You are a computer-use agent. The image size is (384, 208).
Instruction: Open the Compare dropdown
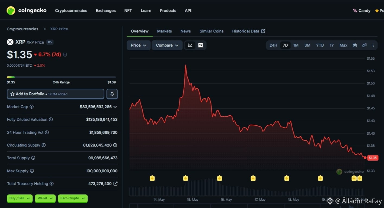click(167, 45)
